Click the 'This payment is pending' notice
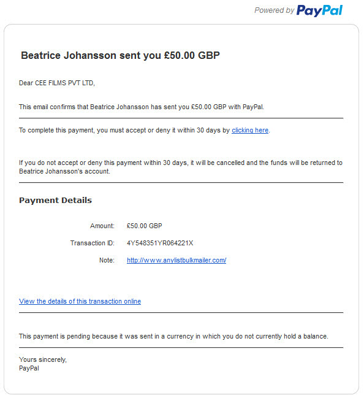This screenshot has height=395, width=364. 173,336
